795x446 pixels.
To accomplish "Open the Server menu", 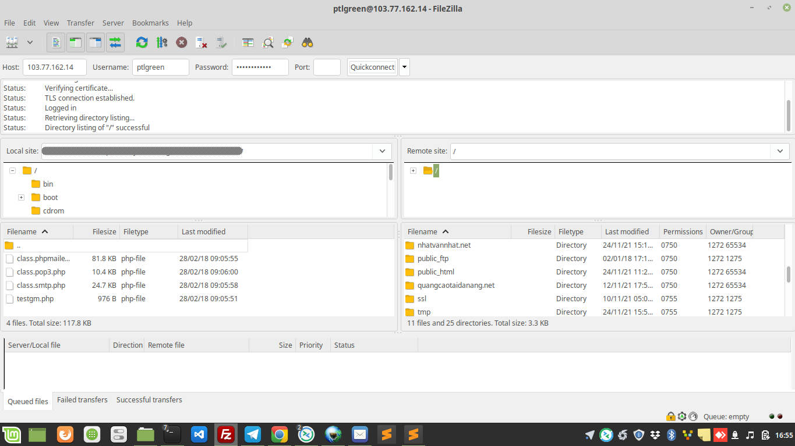I will [113, 23].
